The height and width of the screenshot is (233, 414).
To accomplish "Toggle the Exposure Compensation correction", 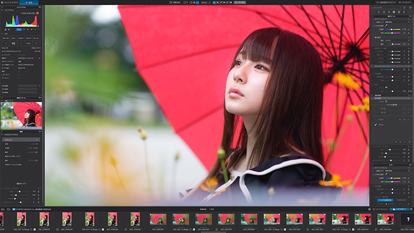I will tap(373, 37).
